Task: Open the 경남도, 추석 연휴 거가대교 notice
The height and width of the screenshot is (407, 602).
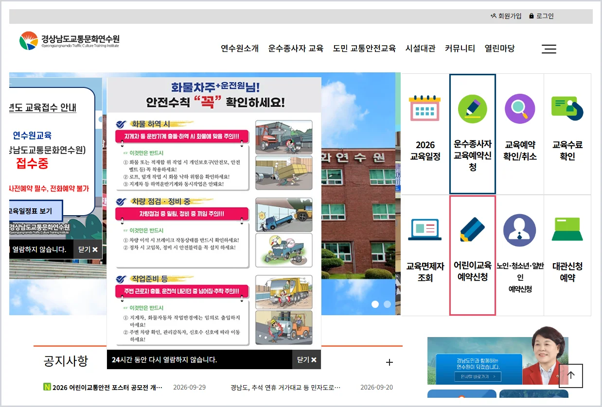Action: click(x=285, y=387)
